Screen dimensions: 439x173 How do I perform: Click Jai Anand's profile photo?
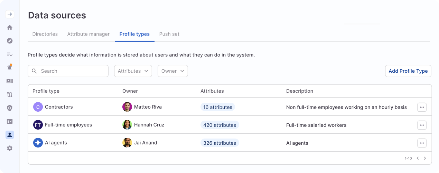click(x=127, y=143)
